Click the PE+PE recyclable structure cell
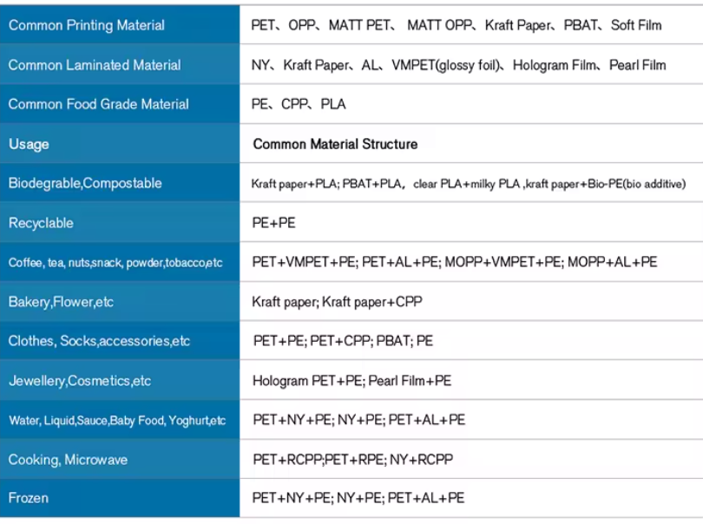The height and width of the screenshot is (524, 703). point(273,223)
